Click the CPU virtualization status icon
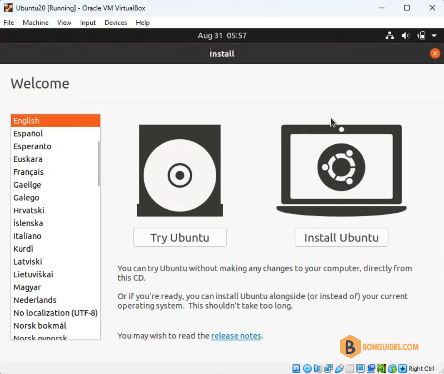The image size is (444, 374). (x=381, y=368)
